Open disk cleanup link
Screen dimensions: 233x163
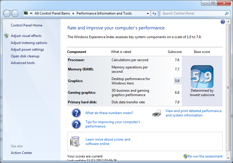click(x=25, y=56)
